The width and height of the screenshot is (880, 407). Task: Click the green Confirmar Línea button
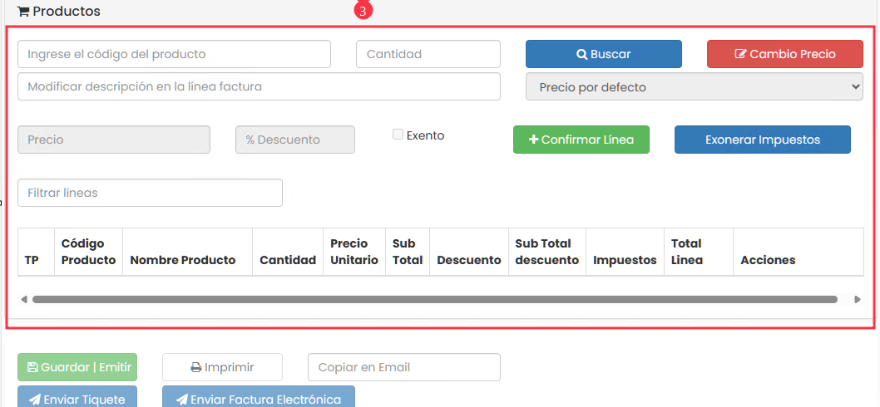(581, 140)
